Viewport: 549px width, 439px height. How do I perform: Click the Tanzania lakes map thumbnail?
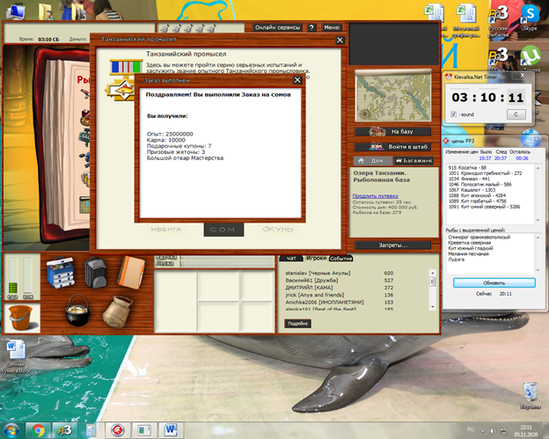click(x=382, y=96)
